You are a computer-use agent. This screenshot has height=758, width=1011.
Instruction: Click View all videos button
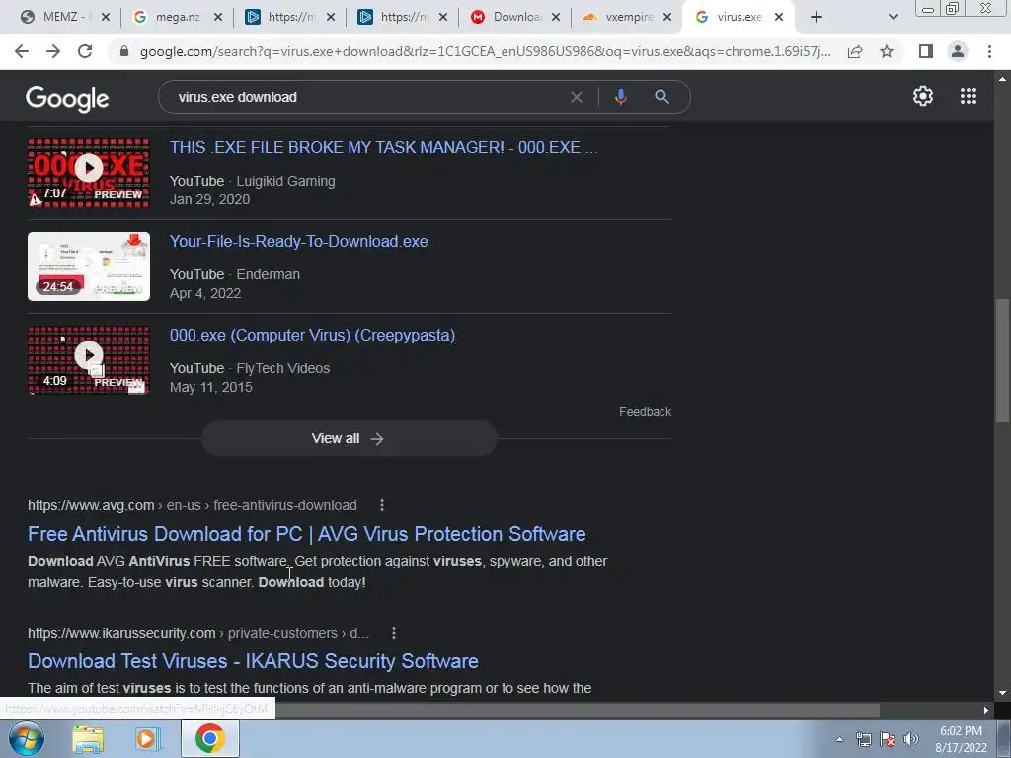[349, 438]
